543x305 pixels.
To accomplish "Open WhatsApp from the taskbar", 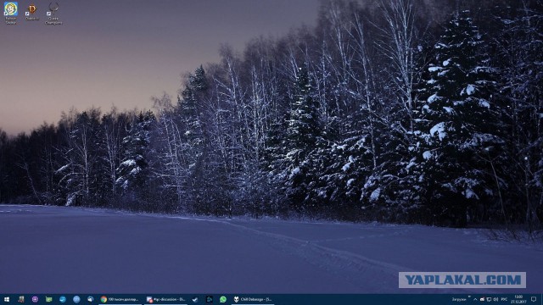I will click(223, 299).
